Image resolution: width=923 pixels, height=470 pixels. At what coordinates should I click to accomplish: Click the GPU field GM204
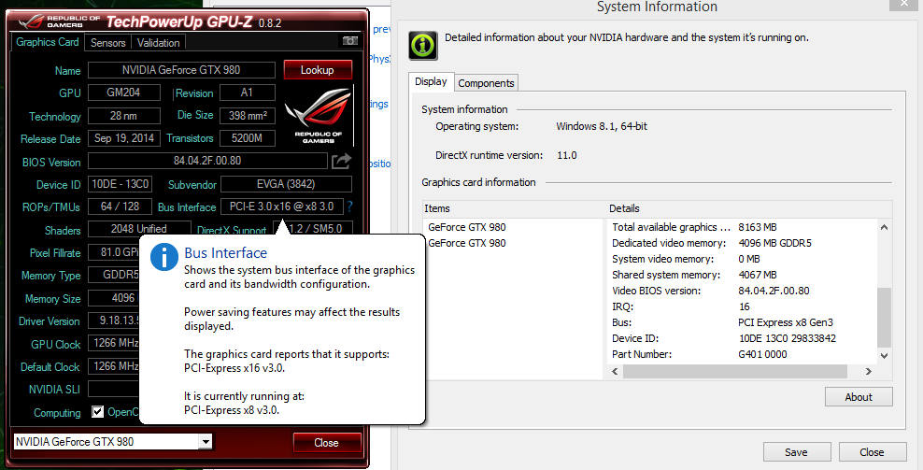pos(123,93)
